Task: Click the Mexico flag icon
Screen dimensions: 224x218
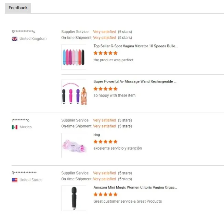Action: (15, 127)
